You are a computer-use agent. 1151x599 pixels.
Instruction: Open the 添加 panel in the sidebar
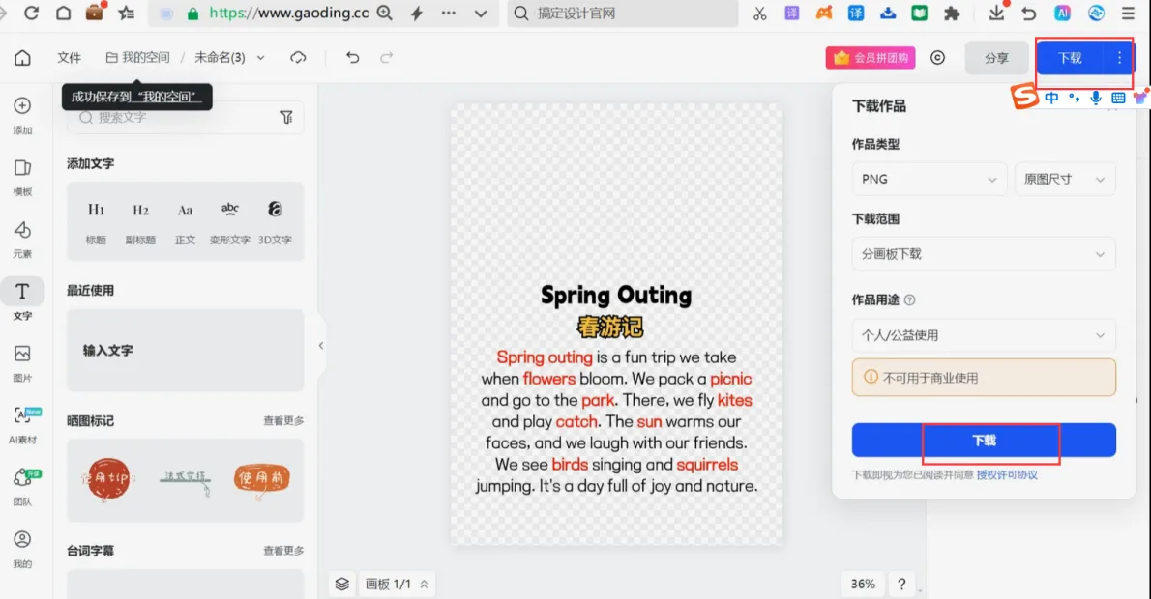pos(23,116)
